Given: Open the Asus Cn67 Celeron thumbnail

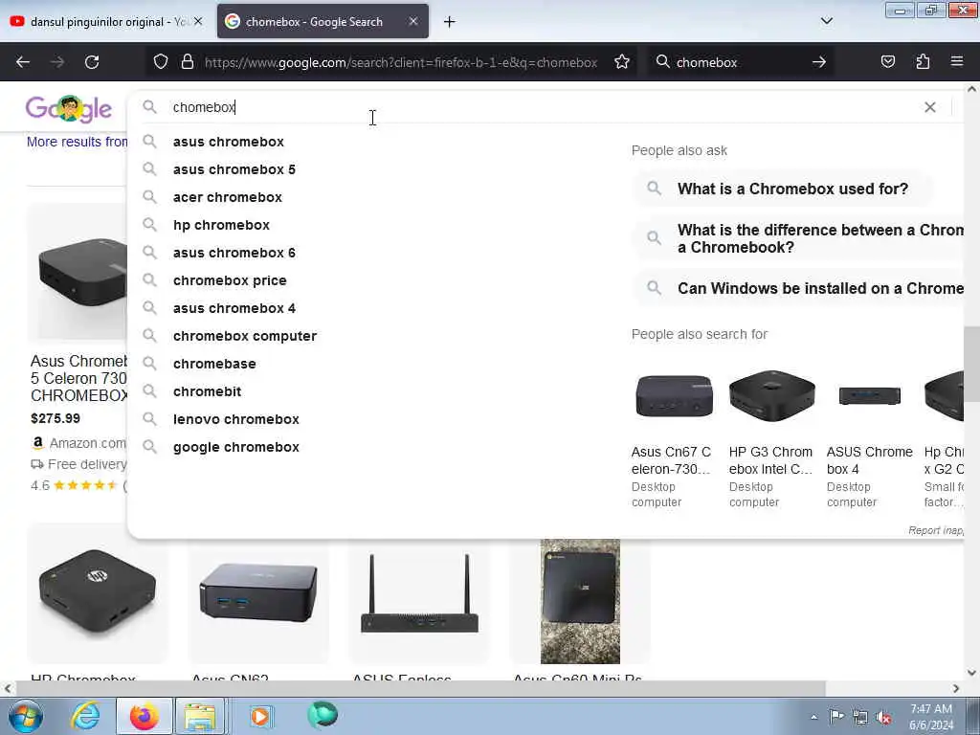Looking at the screenshot, I should point(674,396).
